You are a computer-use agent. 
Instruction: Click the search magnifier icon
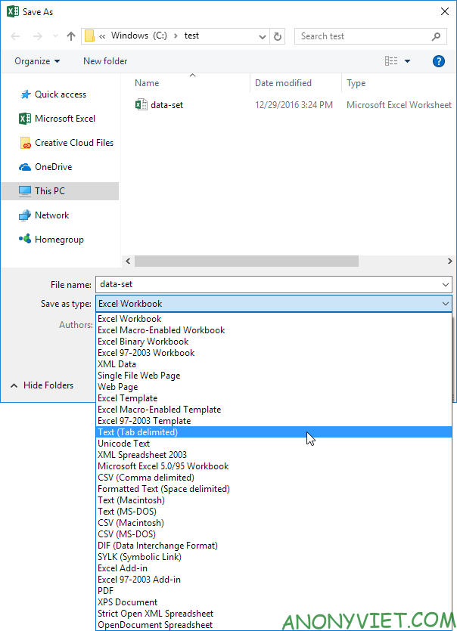pos(437,36)
